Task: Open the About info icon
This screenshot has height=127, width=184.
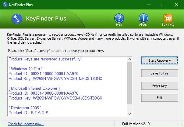Action: pos(143,18)
